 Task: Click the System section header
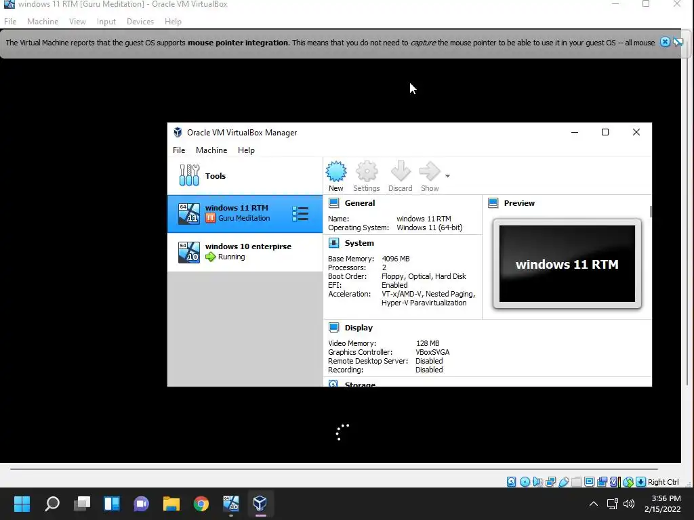tap(359, 243)
